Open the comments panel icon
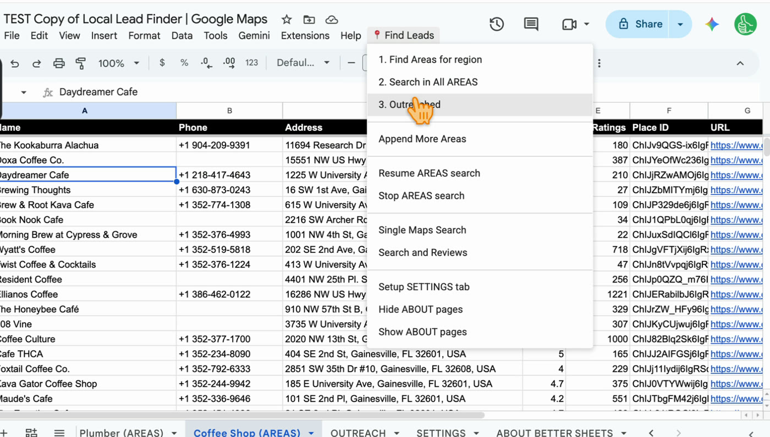 (531, 24)
